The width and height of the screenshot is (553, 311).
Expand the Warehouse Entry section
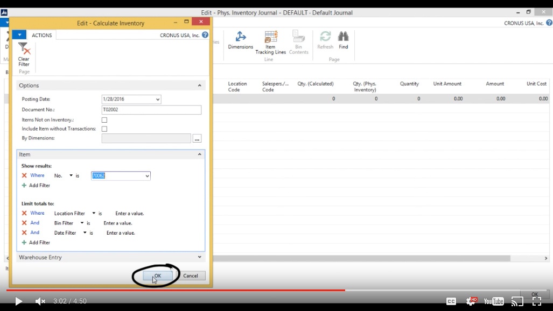pos(200,257)
